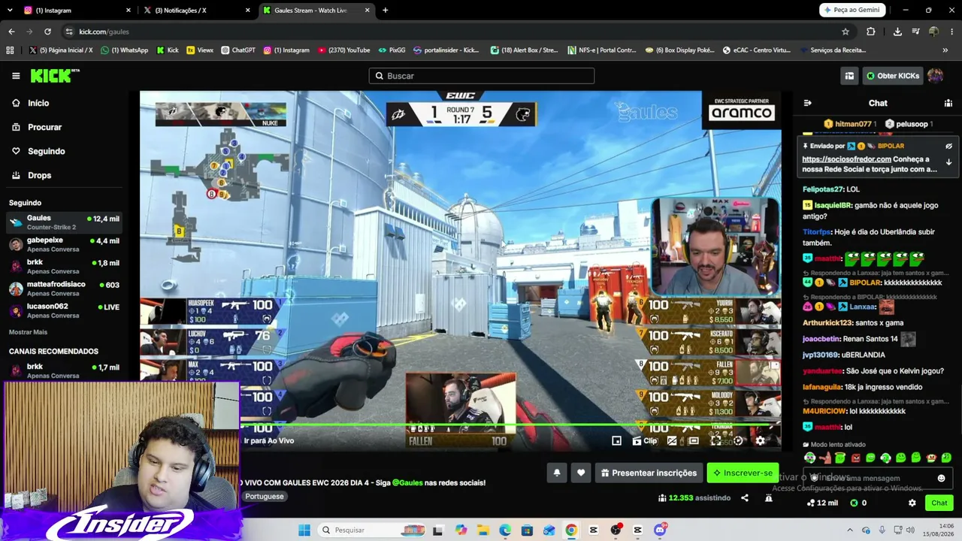Reload the page

click(47, 32)
